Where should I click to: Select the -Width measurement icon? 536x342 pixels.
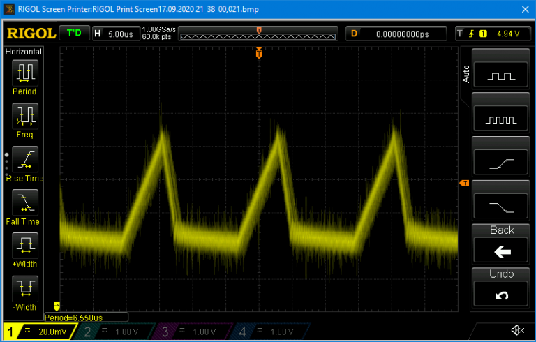26,288
